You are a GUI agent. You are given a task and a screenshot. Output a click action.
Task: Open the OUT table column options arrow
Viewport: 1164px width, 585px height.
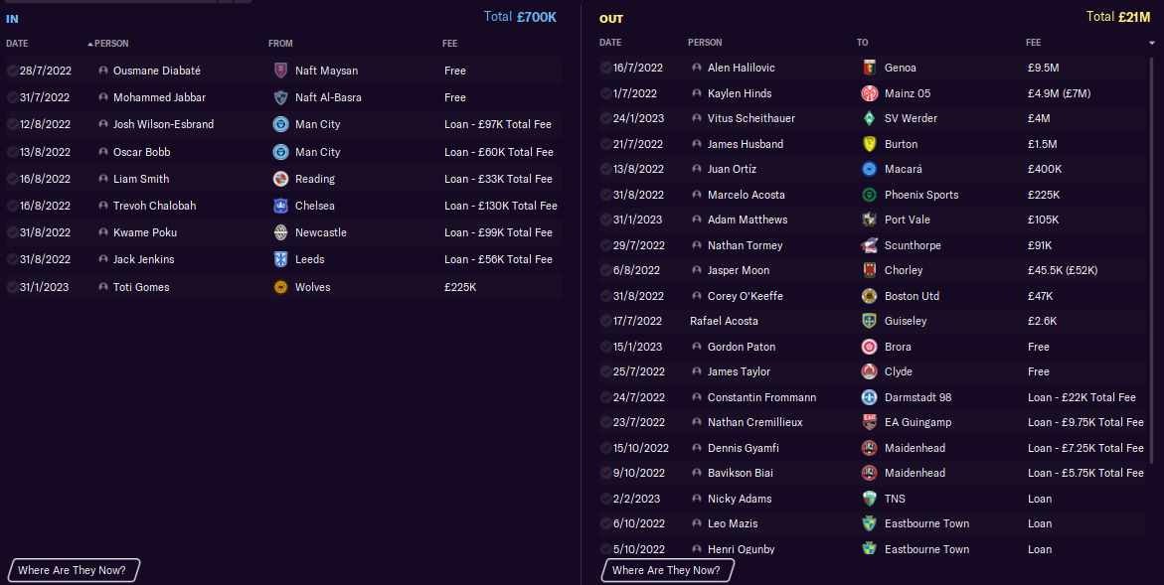[1151, 43]
